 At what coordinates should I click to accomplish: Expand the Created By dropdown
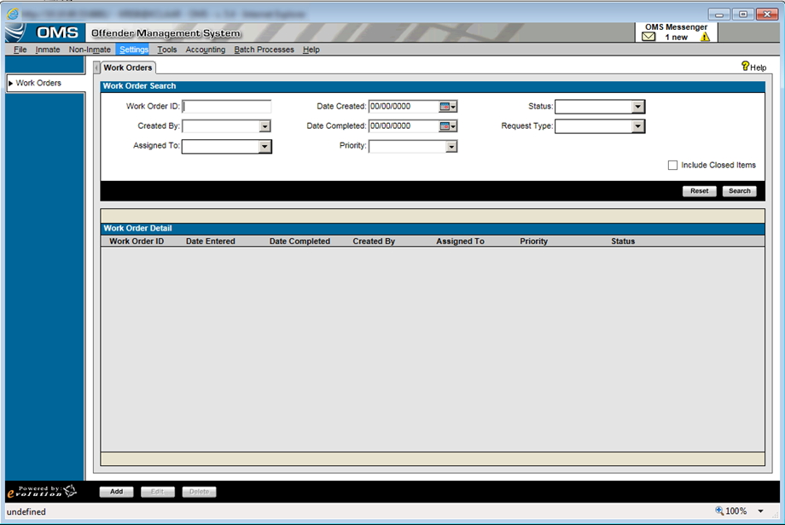[265, 126]
